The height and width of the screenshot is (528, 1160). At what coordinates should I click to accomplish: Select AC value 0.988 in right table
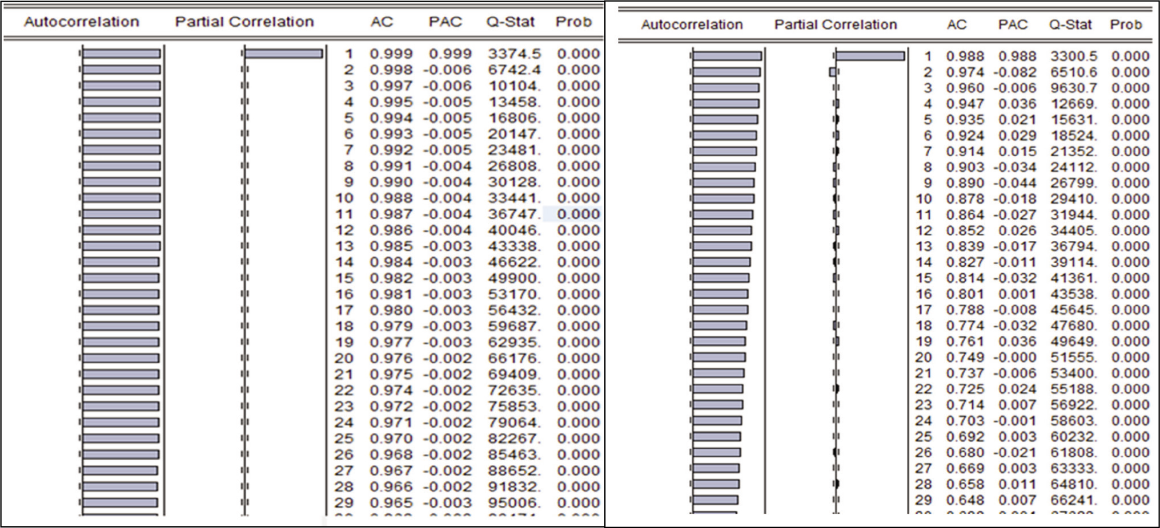click(965, 56)
